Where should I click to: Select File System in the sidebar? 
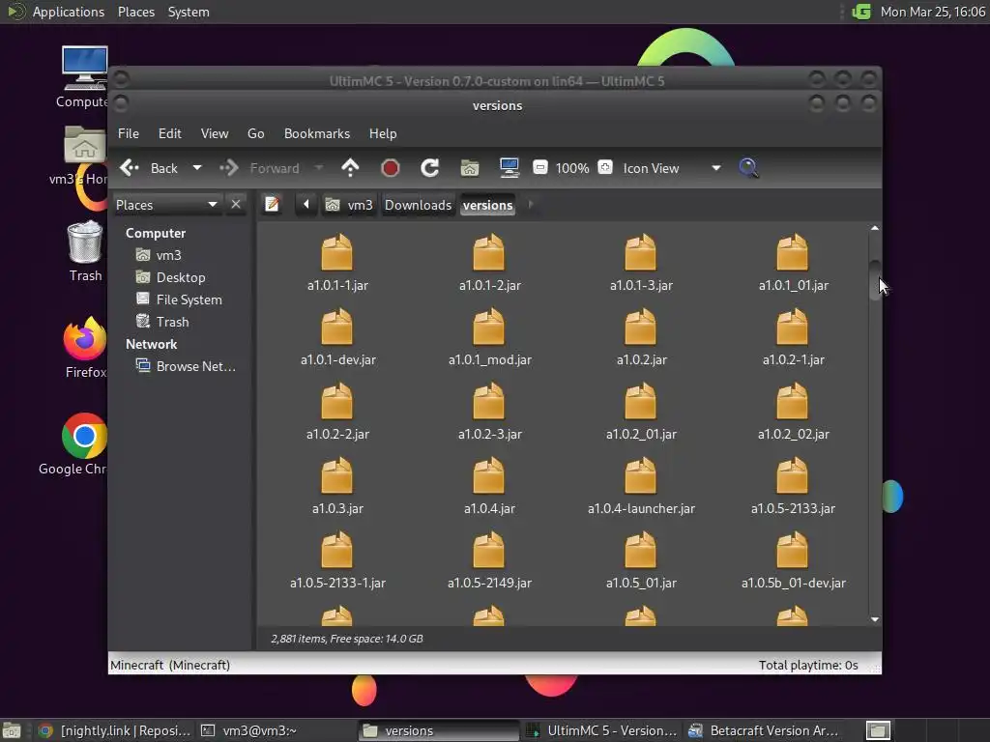point(189,300)
